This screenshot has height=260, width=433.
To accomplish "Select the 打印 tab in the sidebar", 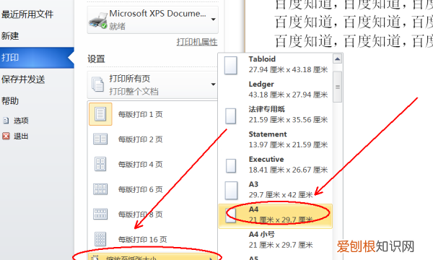I will [37, 58].
